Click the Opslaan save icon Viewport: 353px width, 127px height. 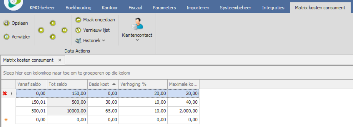coord(6,23)
